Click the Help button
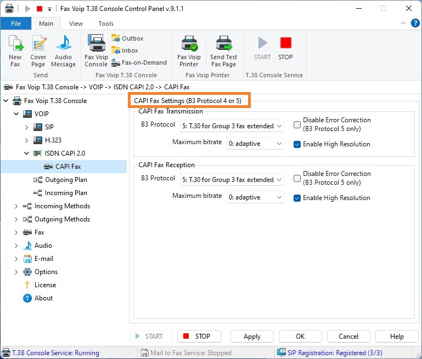Image resolution: width=422 pixels, height=359 pixels. coord(397,336)
